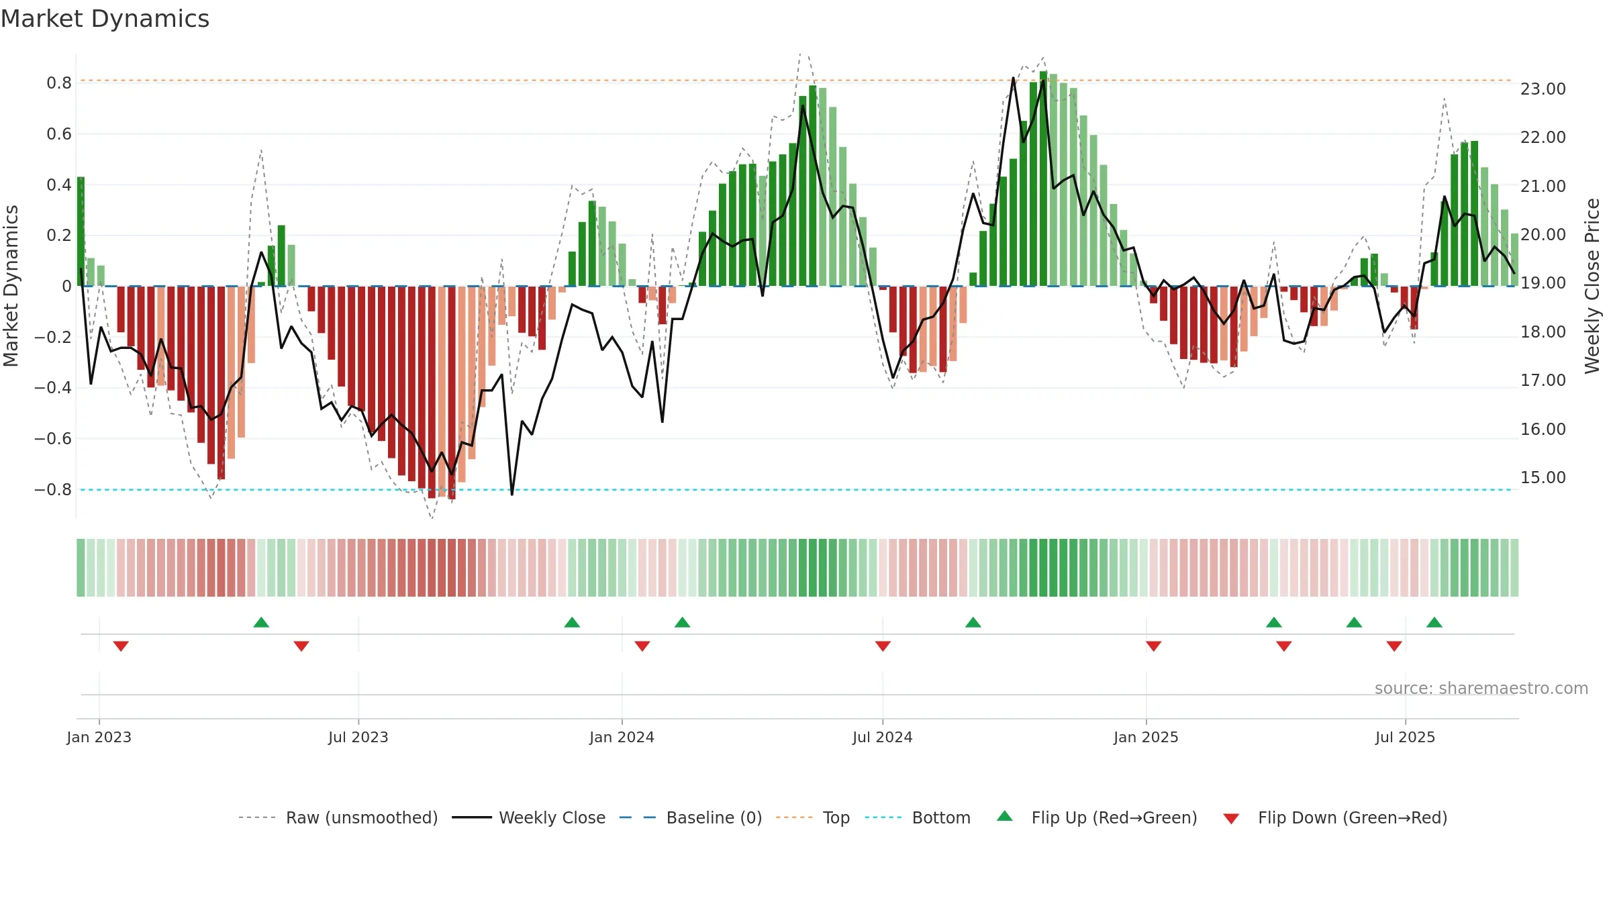Click the '20.00' price axis label
Viewport: 1611px width, 906px height.
click(1543, 234)
